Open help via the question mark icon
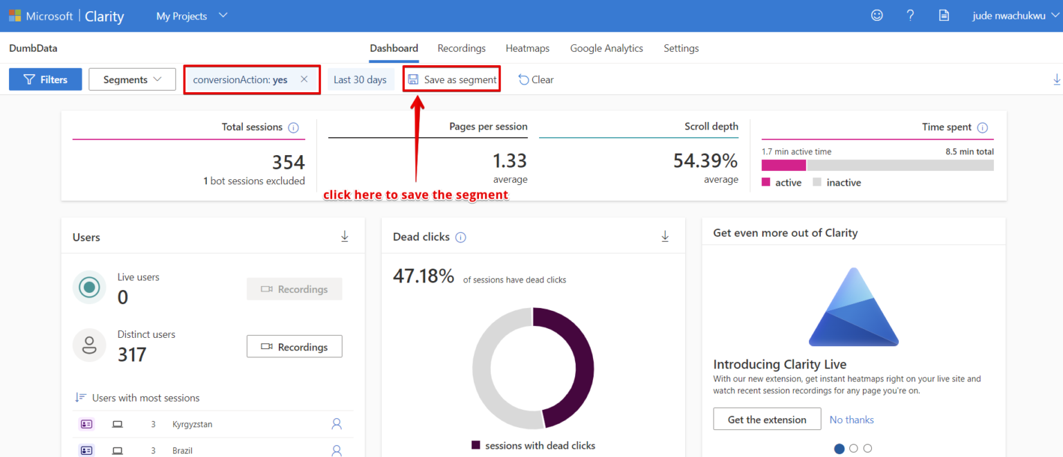Image resolution: width=1063 pixels, height=457 pixels. coord(910,15)
